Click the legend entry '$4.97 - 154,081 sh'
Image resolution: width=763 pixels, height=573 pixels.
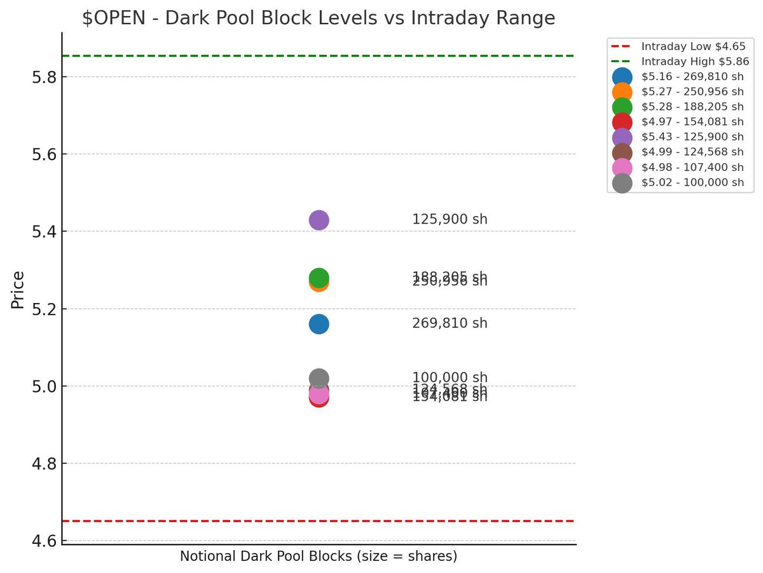(x=677, y=122)
